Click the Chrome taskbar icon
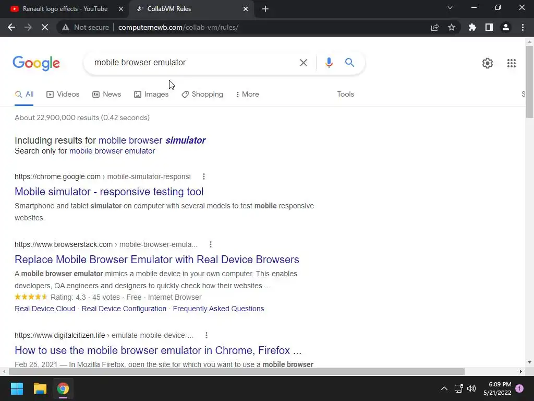The image size is (534, 401). [63, 388]
